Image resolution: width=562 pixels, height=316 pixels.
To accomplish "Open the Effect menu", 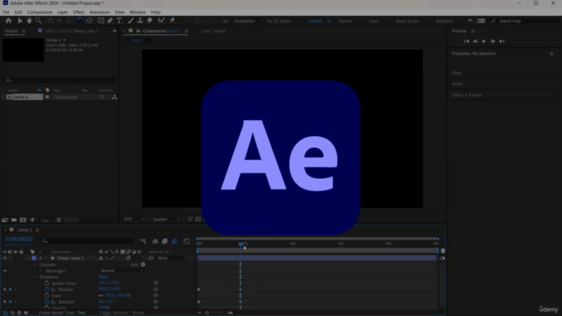I will [x=78, y=12].
